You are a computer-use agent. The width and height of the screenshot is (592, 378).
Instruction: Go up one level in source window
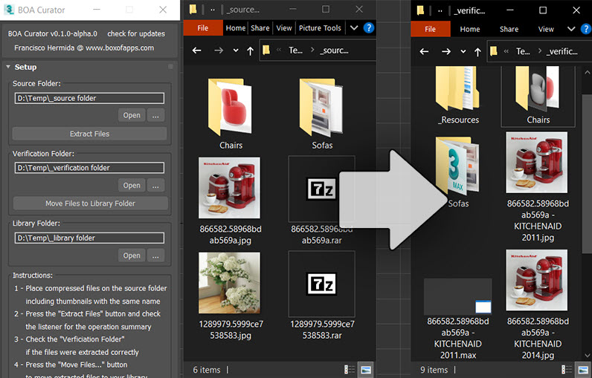pos(250,50)
